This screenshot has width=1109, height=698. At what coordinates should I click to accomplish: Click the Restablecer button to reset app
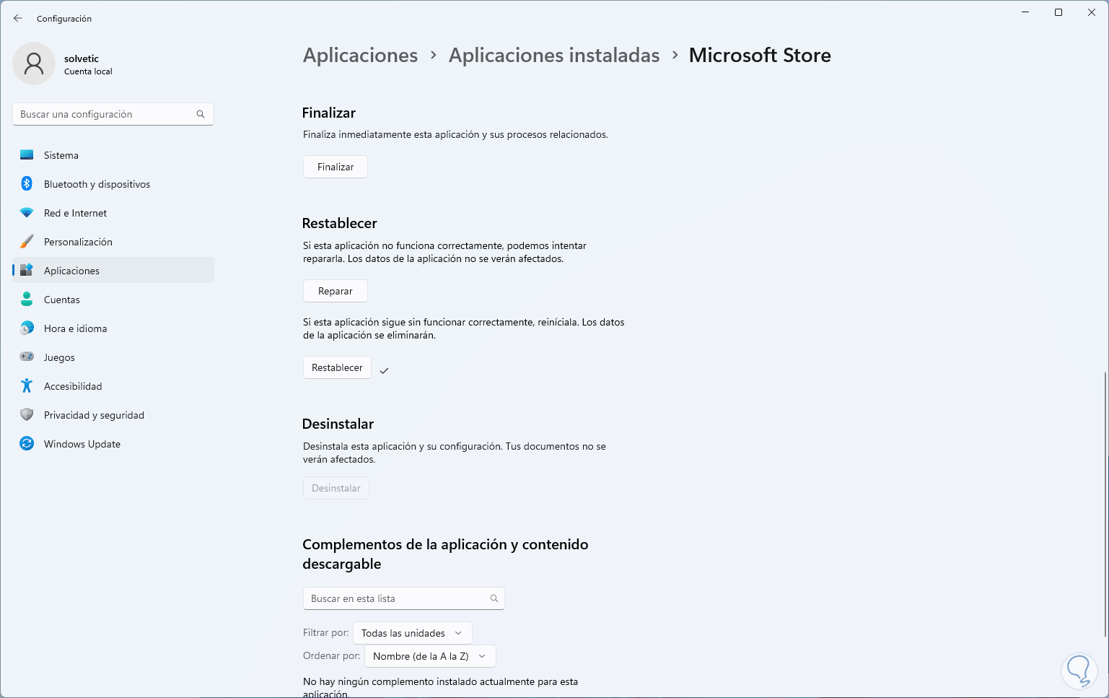[336, 367]
